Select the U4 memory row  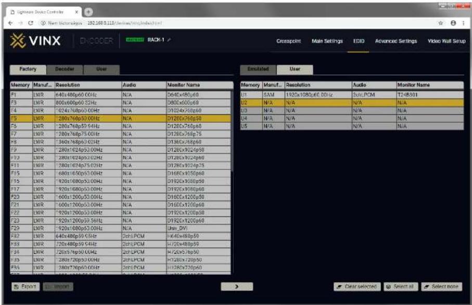point(352,118)
